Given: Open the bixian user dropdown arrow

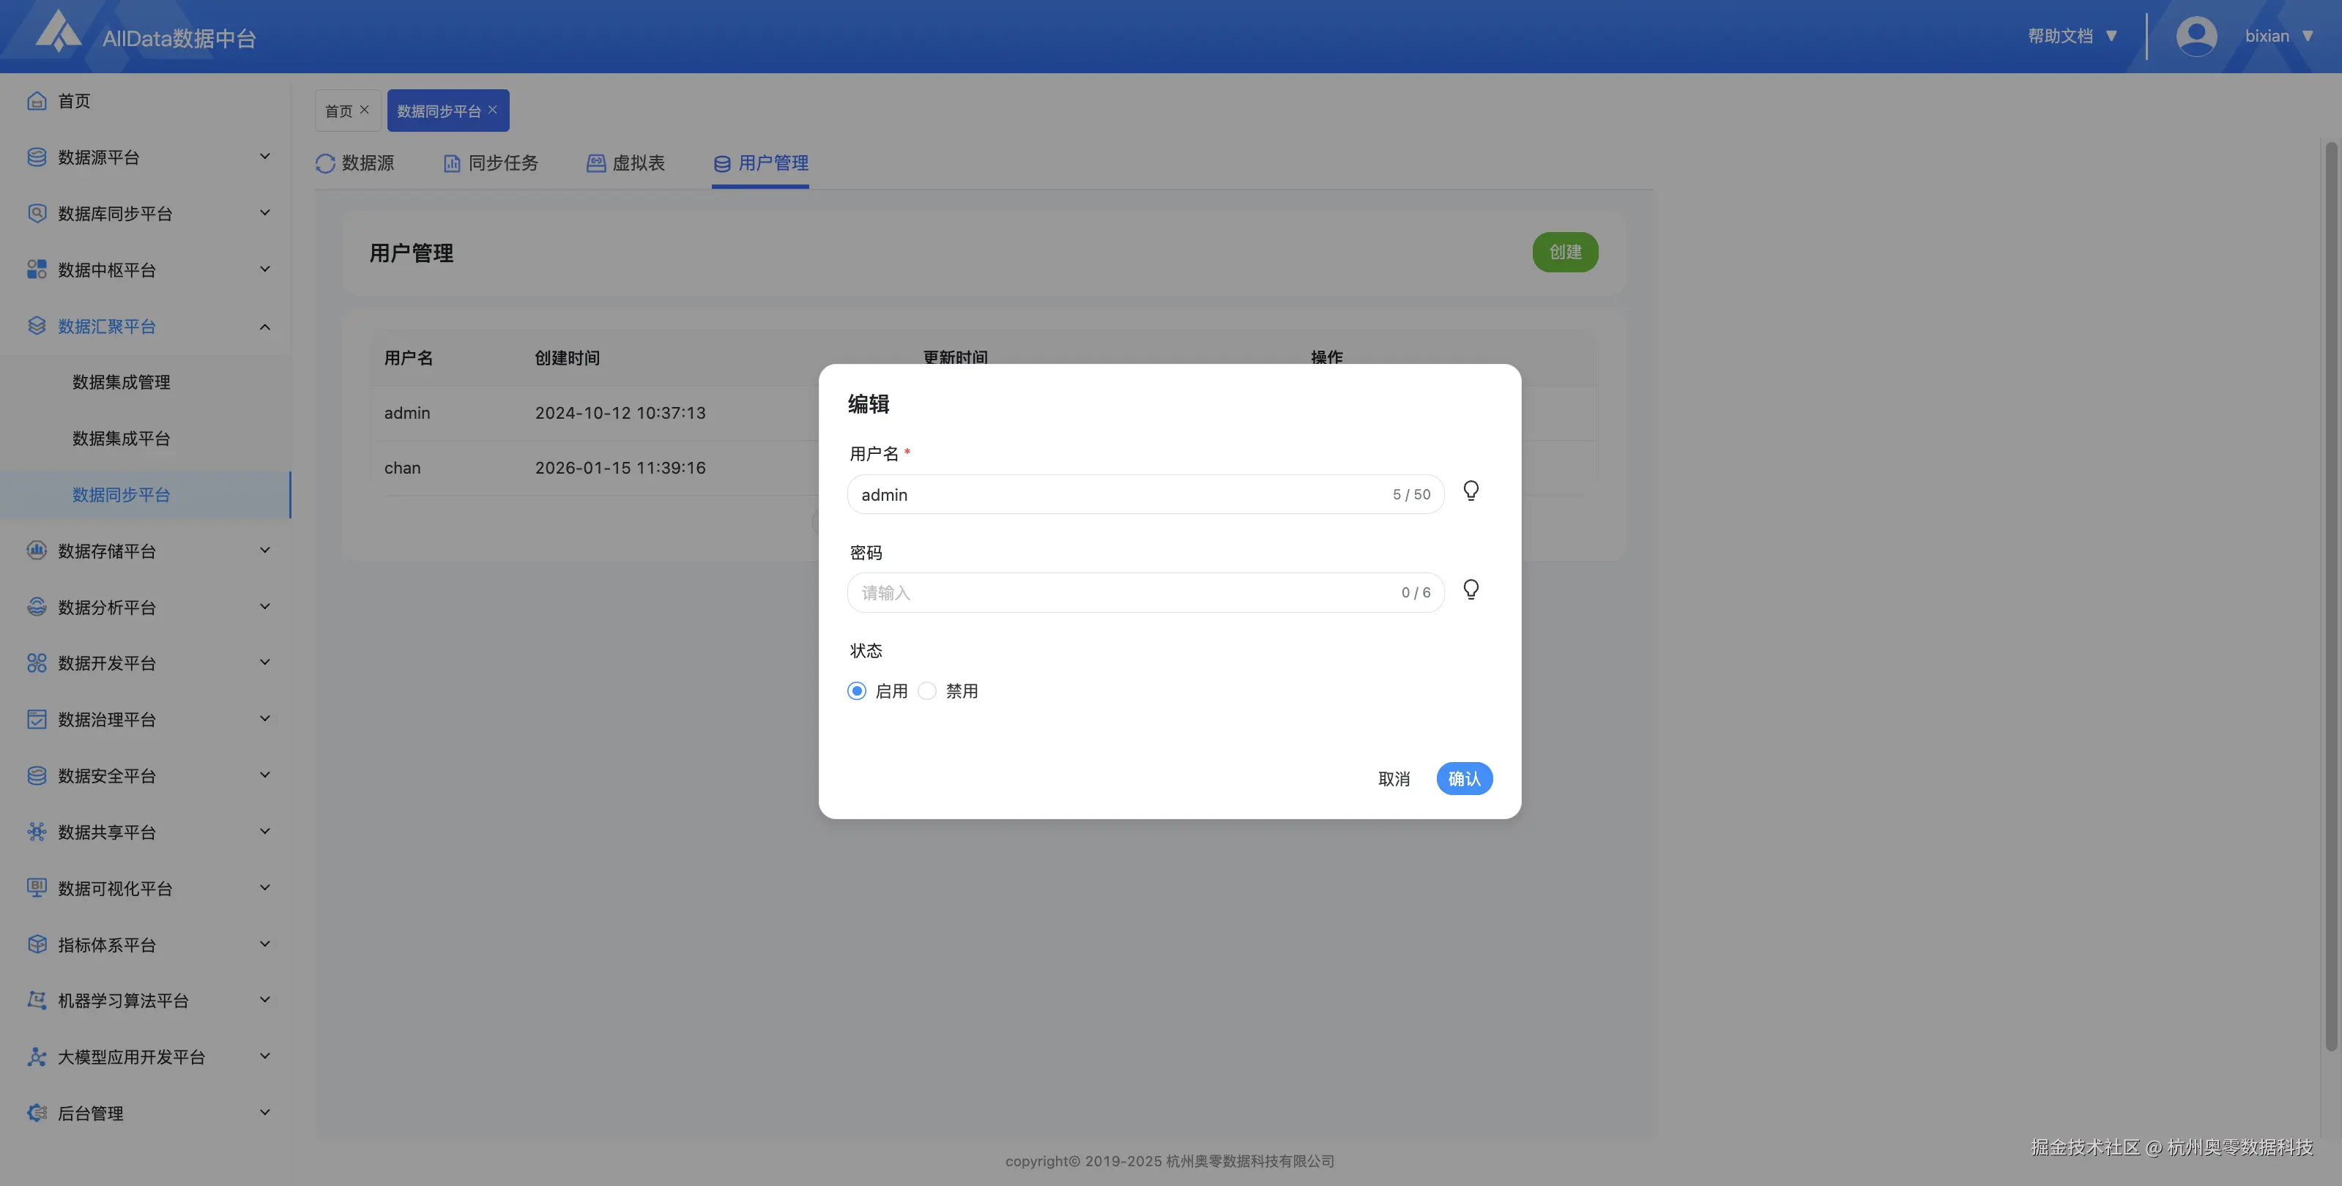Looking at the screenshot, I should [2307, 37].
